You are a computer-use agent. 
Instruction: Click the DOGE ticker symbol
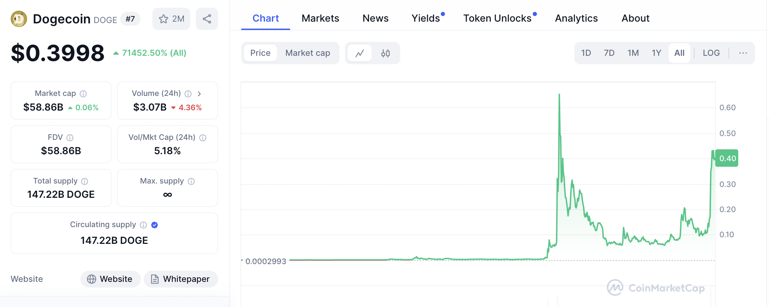105,20
